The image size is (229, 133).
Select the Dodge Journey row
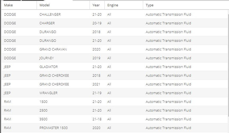[x=46, y=58]
